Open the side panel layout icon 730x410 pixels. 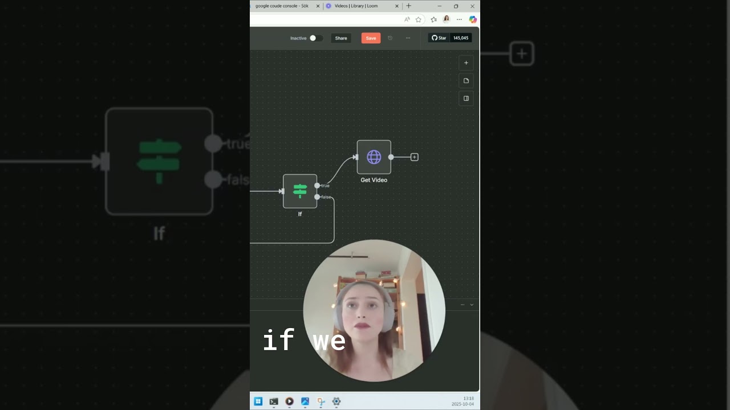(x=466, y=99)
